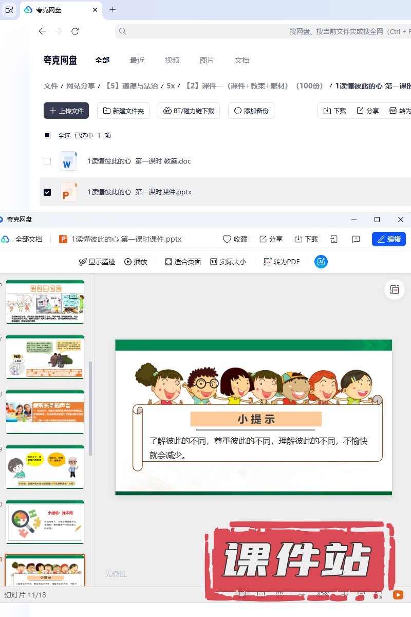Reload the page with the refresh icon
This screenshot has width=411, height=617.
[x=75, y=31]
